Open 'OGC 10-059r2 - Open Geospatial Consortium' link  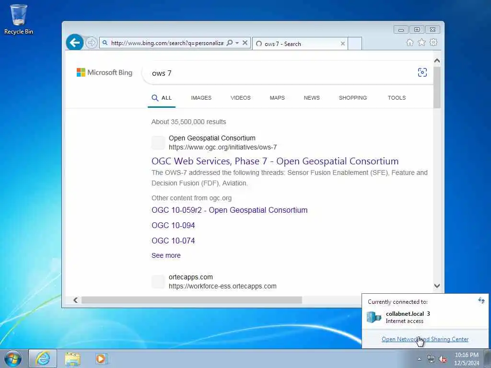pyautogui.click(x=230, y=210)
